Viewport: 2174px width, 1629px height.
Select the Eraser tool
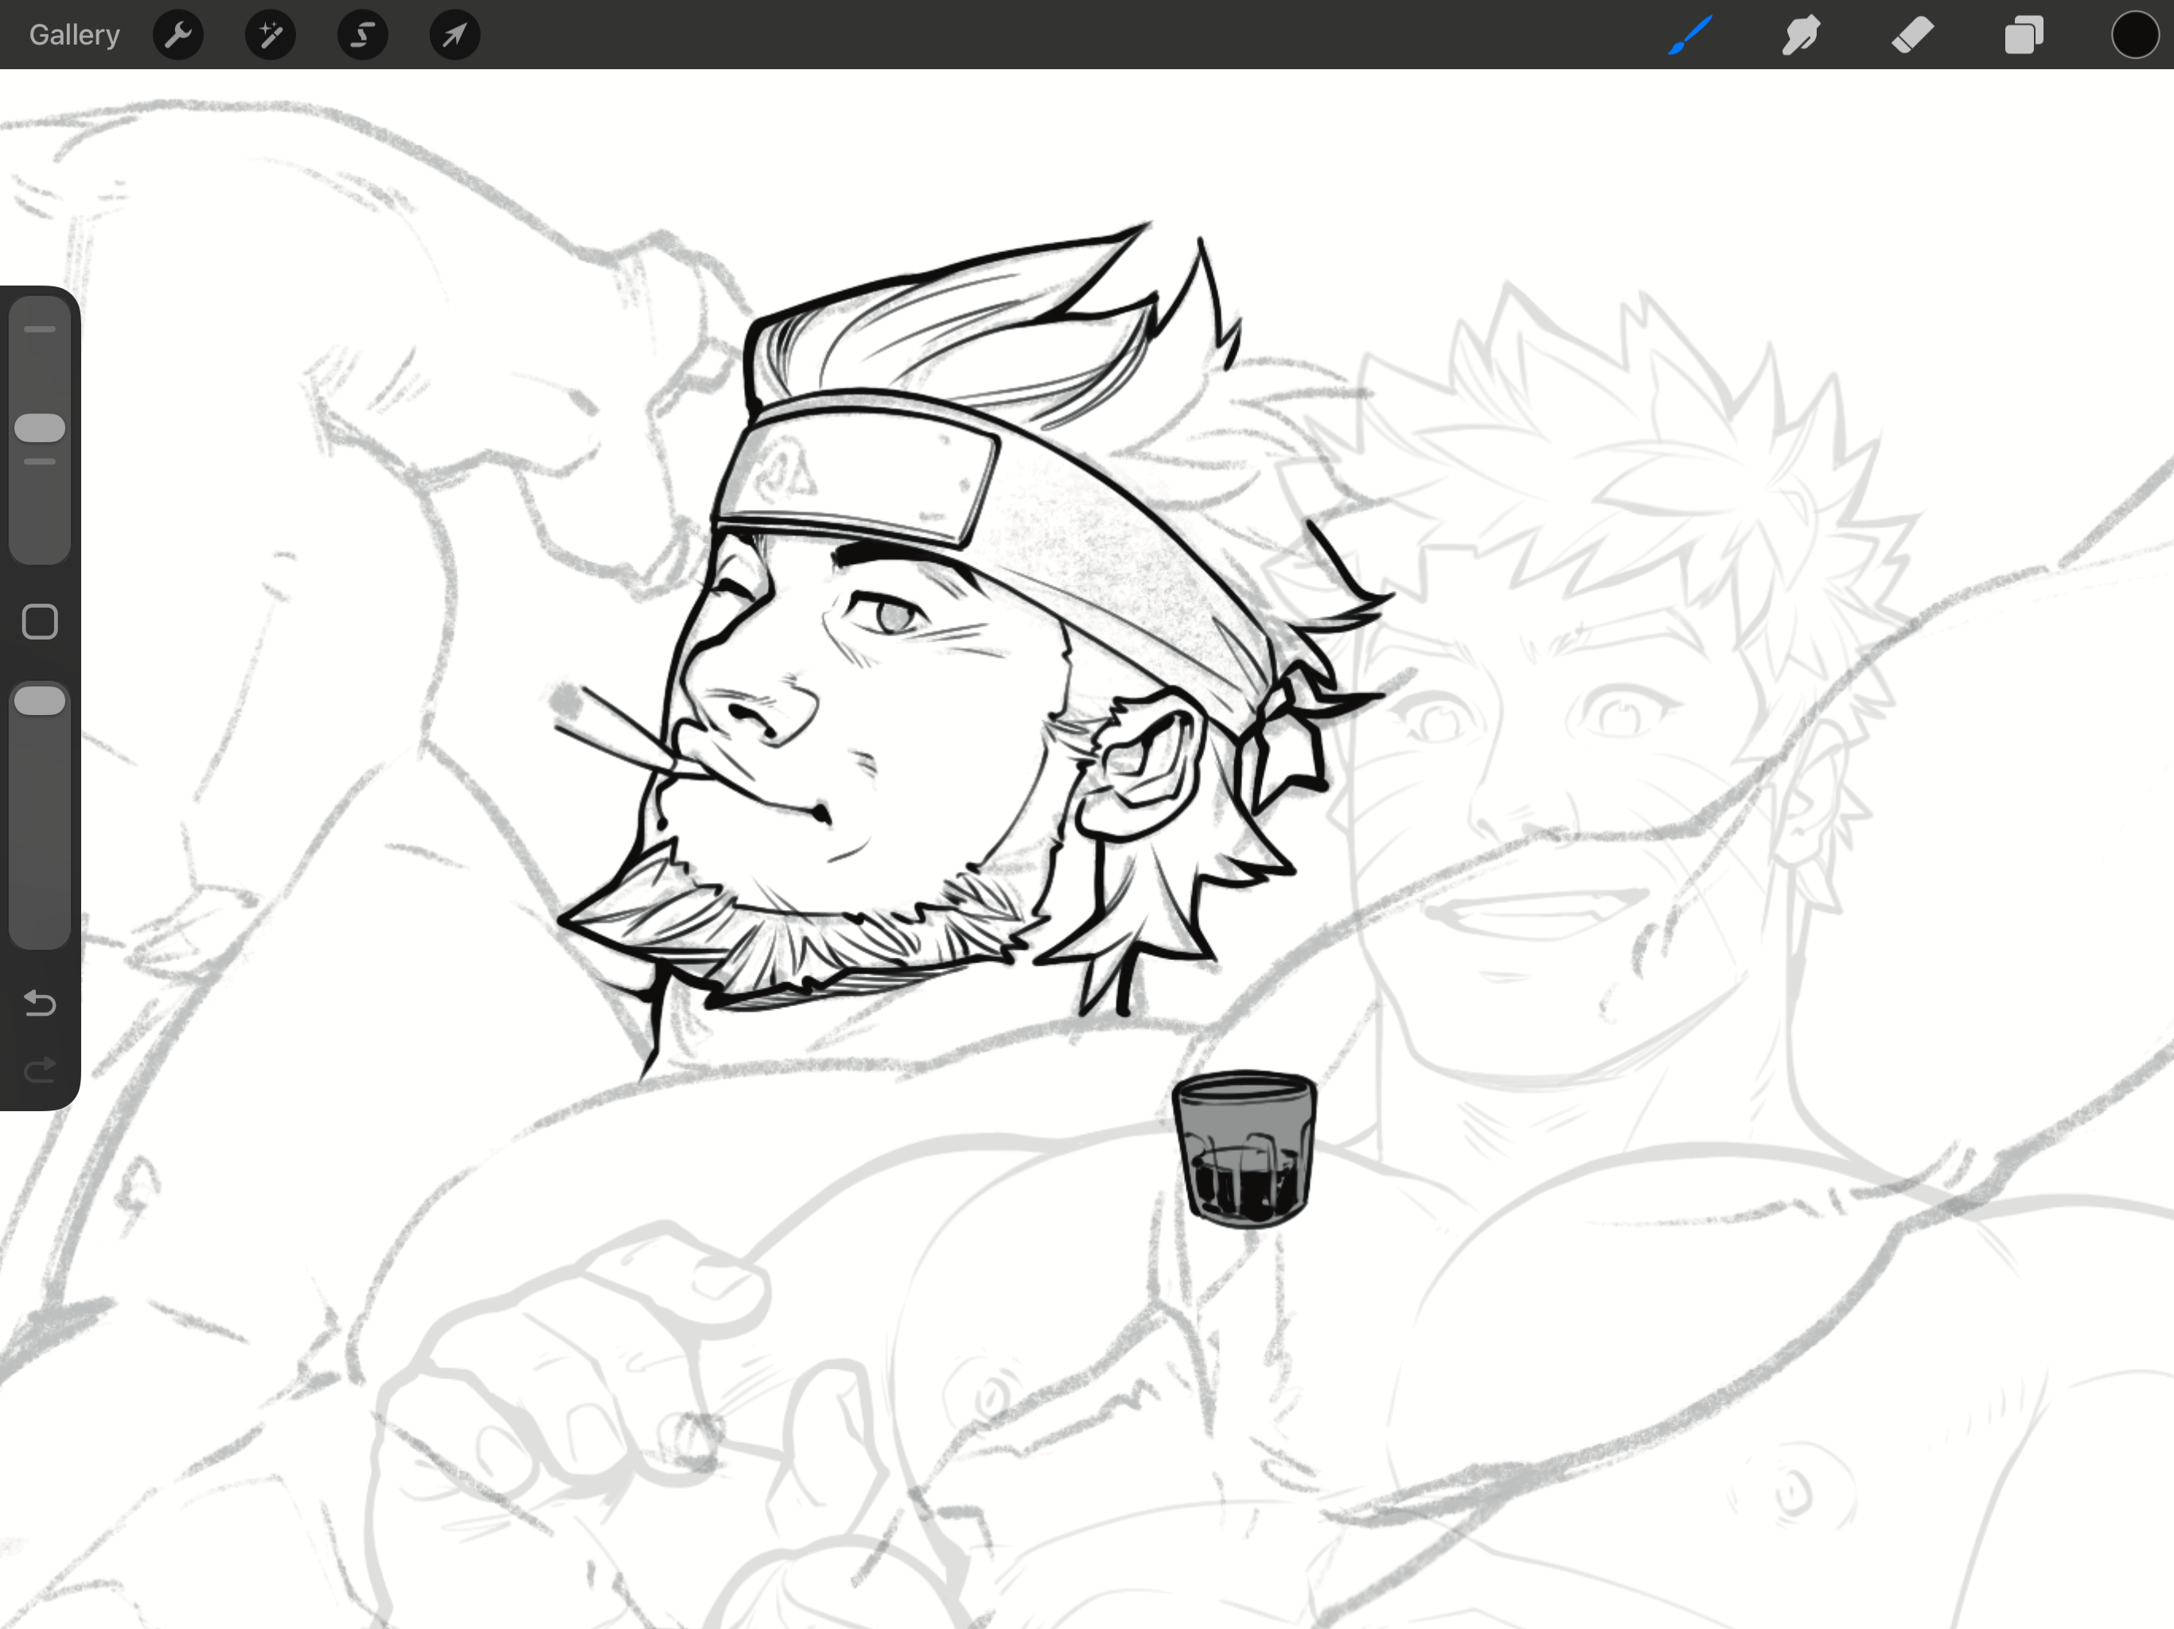coord(1912,35)
